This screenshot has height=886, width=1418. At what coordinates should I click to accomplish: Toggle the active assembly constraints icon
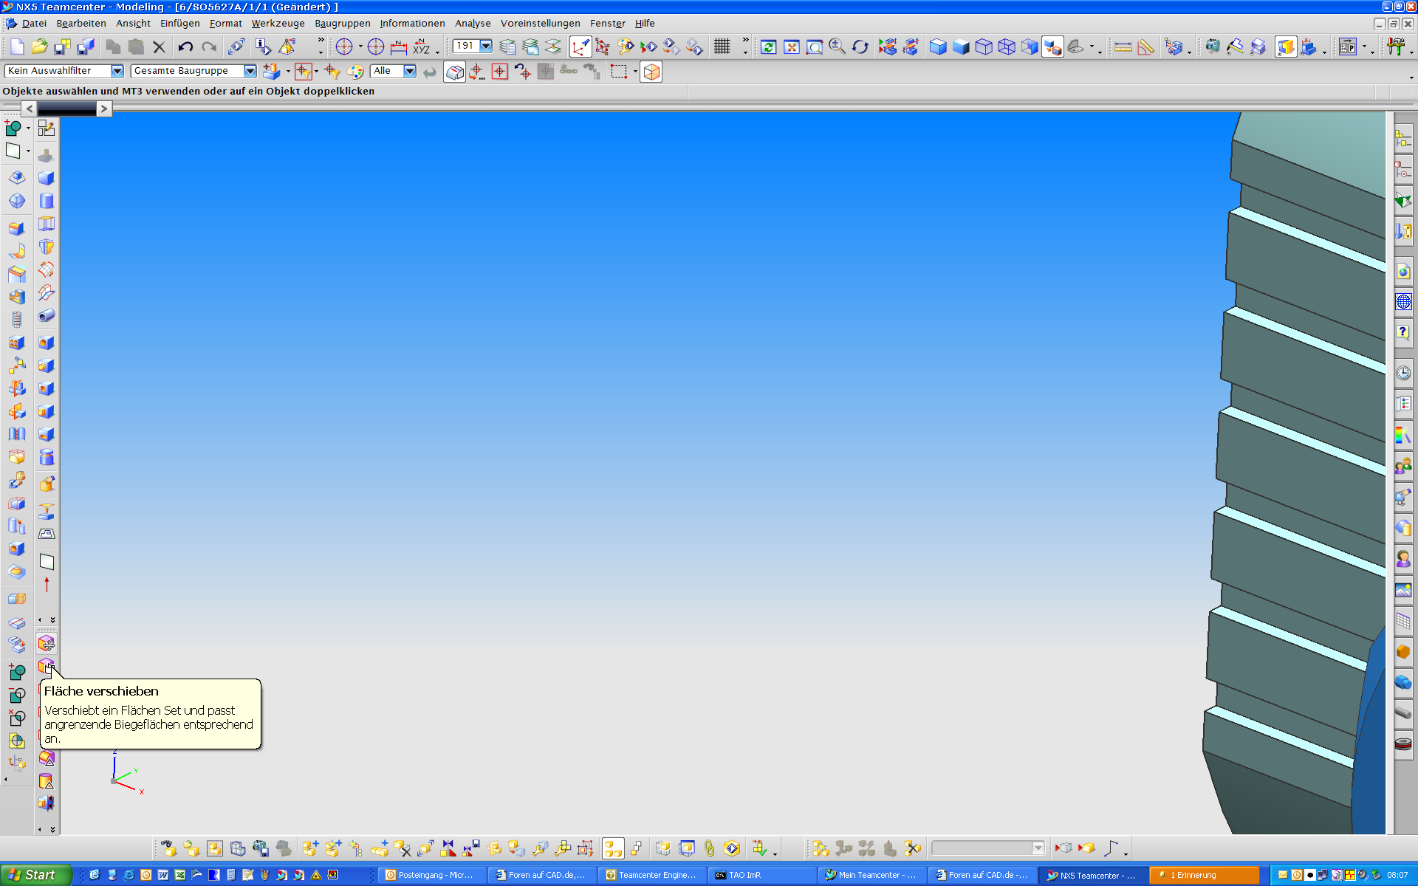pyautogui.click(x=613, y=848)
